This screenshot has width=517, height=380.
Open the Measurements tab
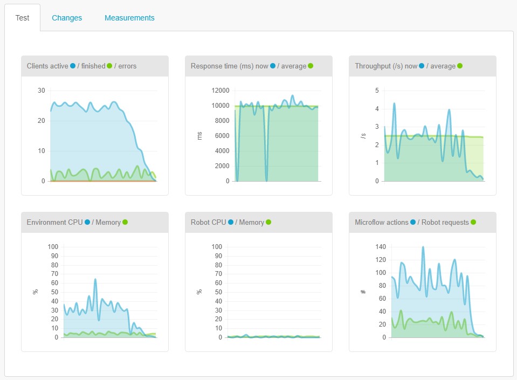point(129,18)
